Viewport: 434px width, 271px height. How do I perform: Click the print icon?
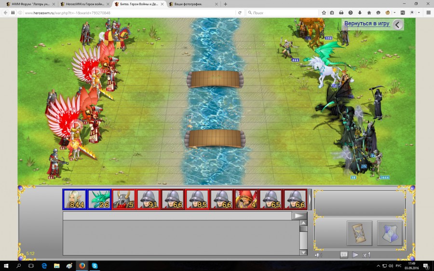click(x=341, y=13)
